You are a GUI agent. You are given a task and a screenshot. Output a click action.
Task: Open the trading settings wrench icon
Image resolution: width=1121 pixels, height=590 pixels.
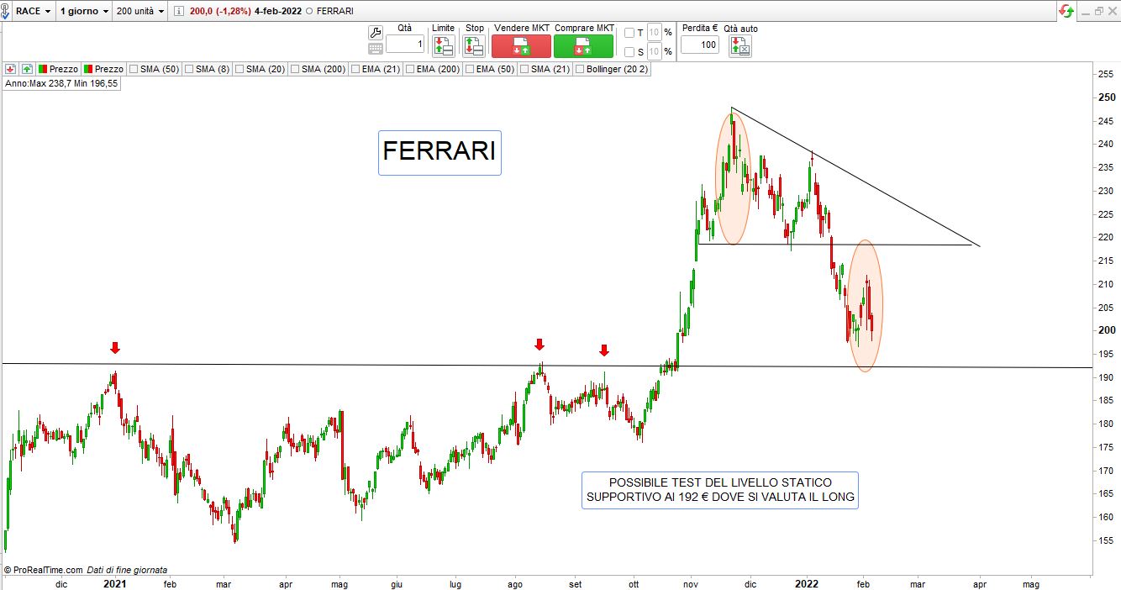376,32
